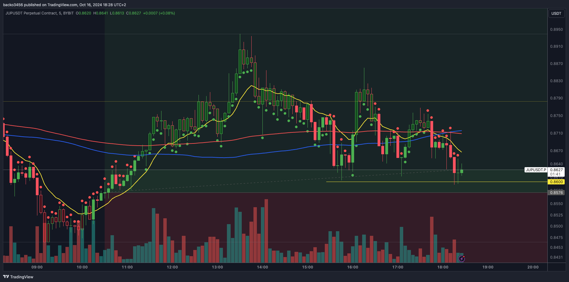Click the 0.8710 price axis label

[x=556, y=133]
